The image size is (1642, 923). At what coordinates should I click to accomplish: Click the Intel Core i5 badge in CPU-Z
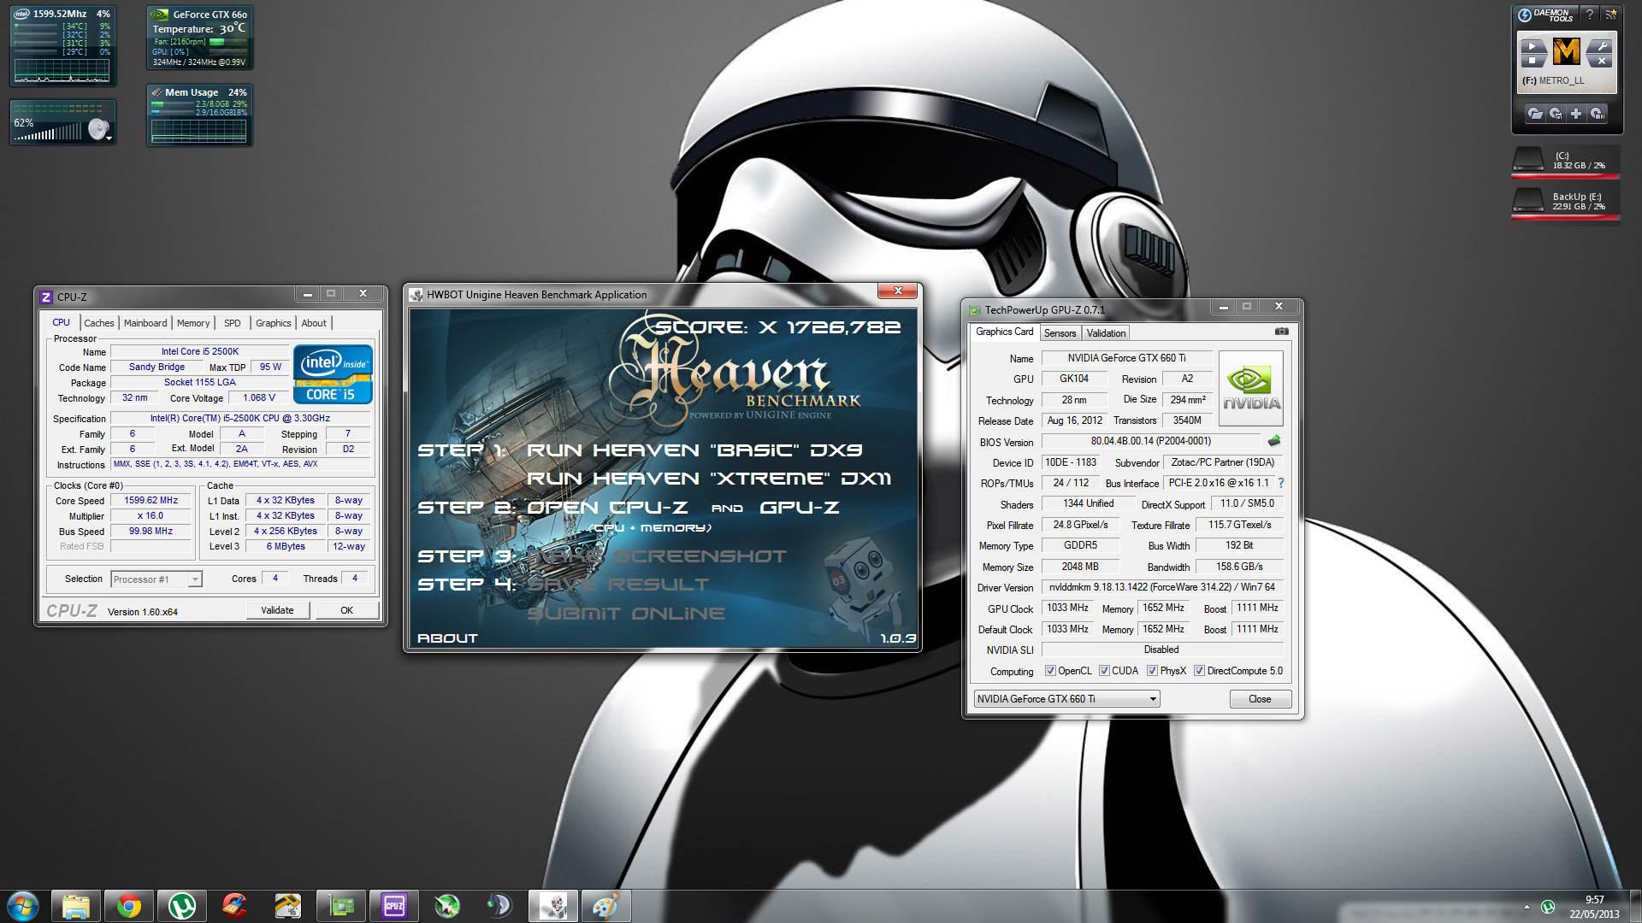point(333,374)
